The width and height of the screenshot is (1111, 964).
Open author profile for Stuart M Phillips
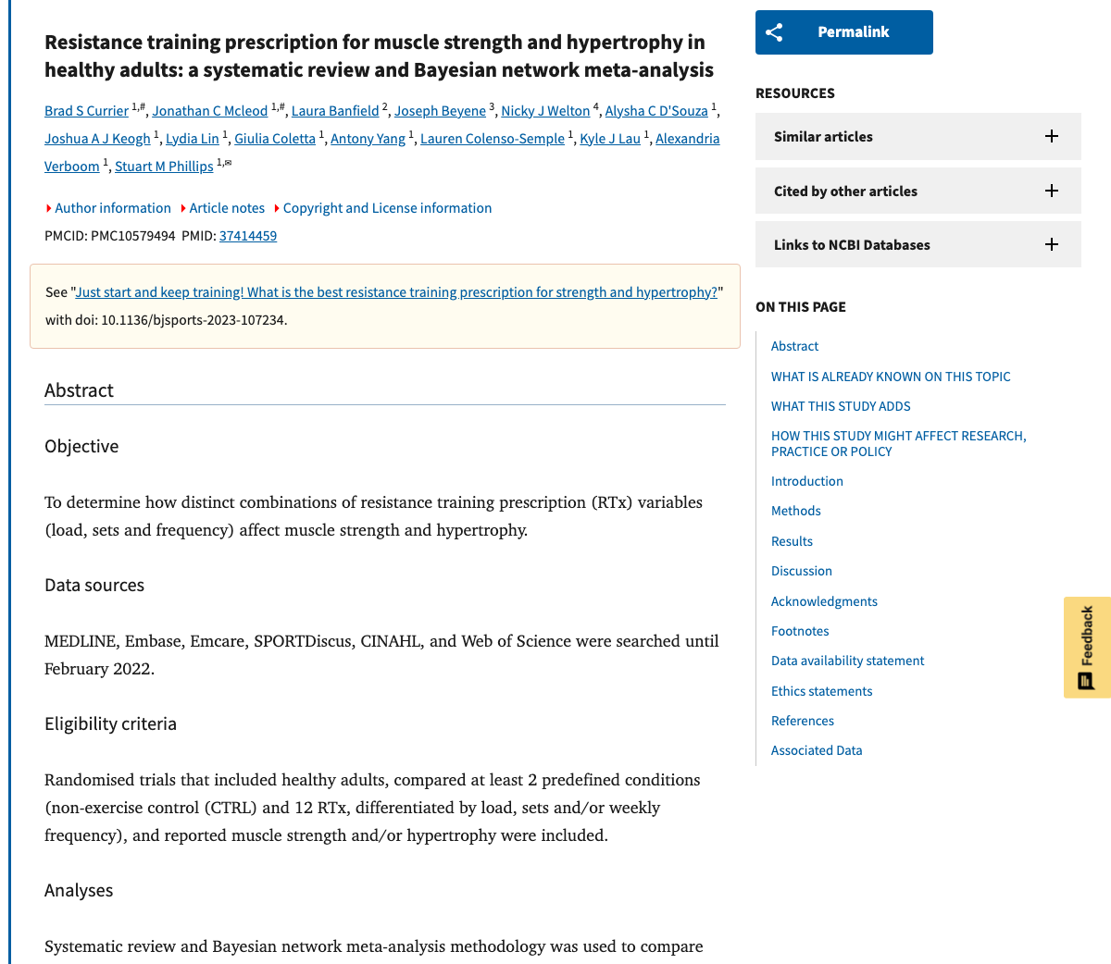tap(164, 166)
